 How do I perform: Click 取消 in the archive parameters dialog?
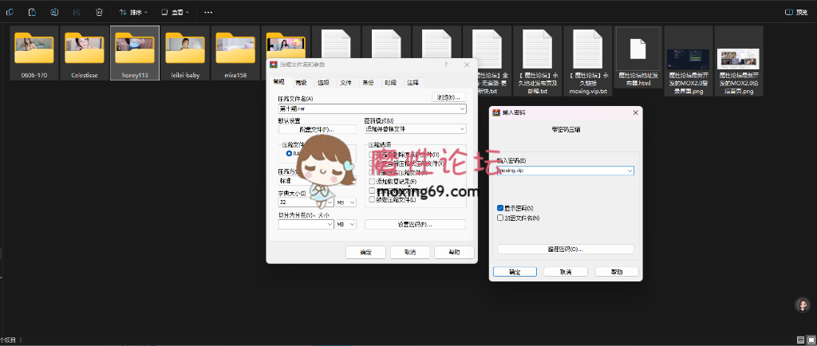410,253
